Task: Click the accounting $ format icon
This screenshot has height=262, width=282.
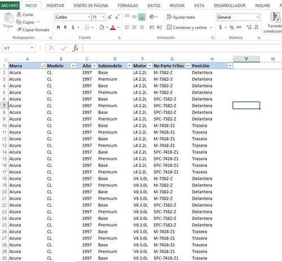Action: [221, 28]
